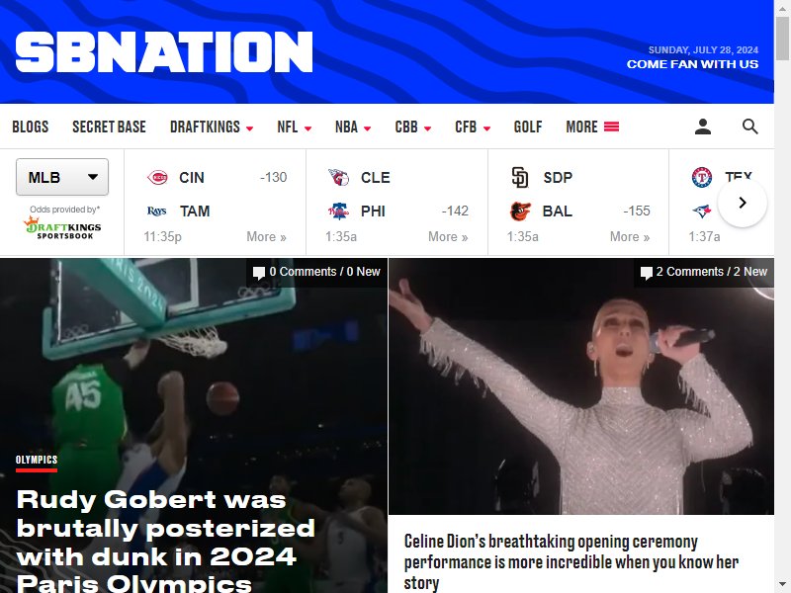This screenshot has width=791, height=593.
Task: Go to the Secret Base section
Action: (109, 127)
